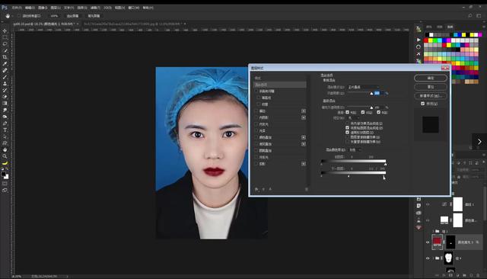487x279 pixels.
Task: Expand the group above the red fill layer
Action: (433, 231)
